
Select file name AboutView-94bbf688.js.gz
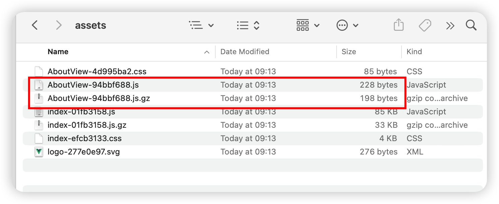[99, 98]
